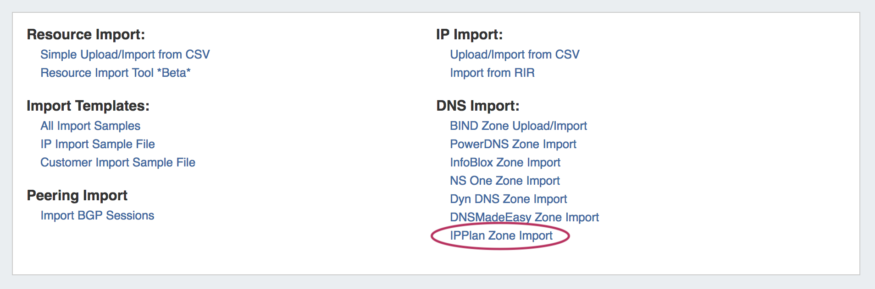Open the Import BGP Sessions link

pyautogui.click(x=97, y=215)
